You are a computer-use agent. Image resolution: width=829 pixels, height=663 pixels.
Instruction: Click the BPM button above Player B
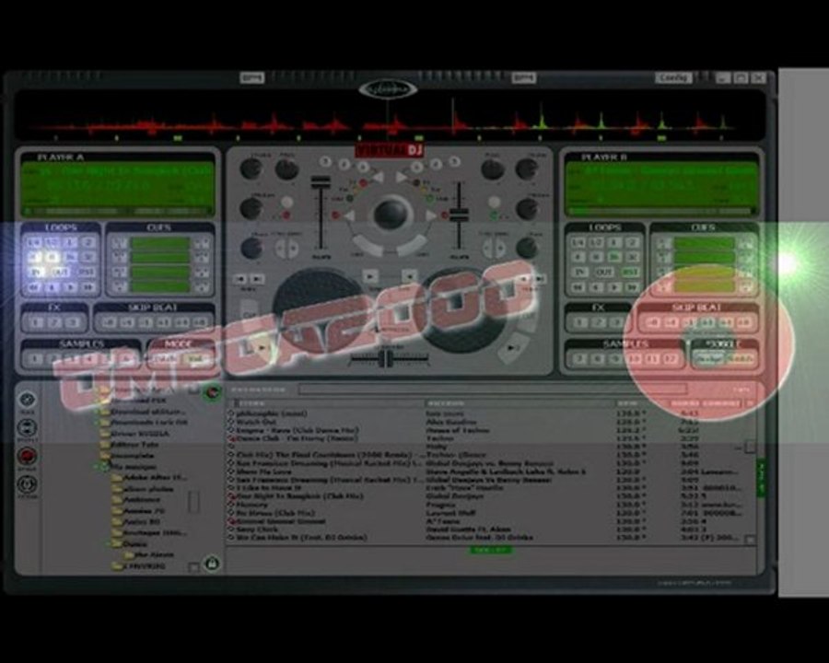(x=523, y=78)
